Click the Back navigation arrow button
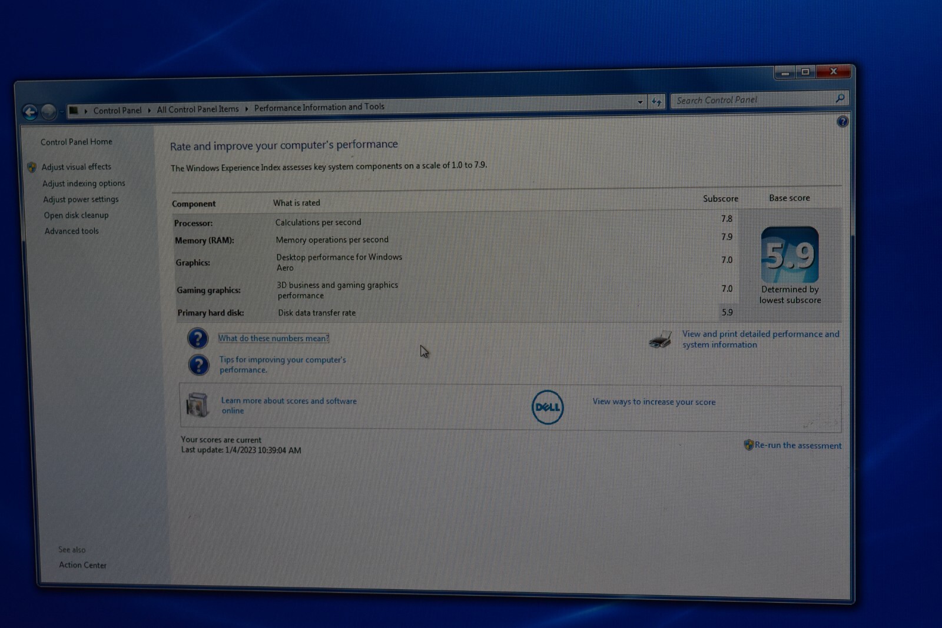Viewport: 942px width, 628px height. (x=30, y=112)
